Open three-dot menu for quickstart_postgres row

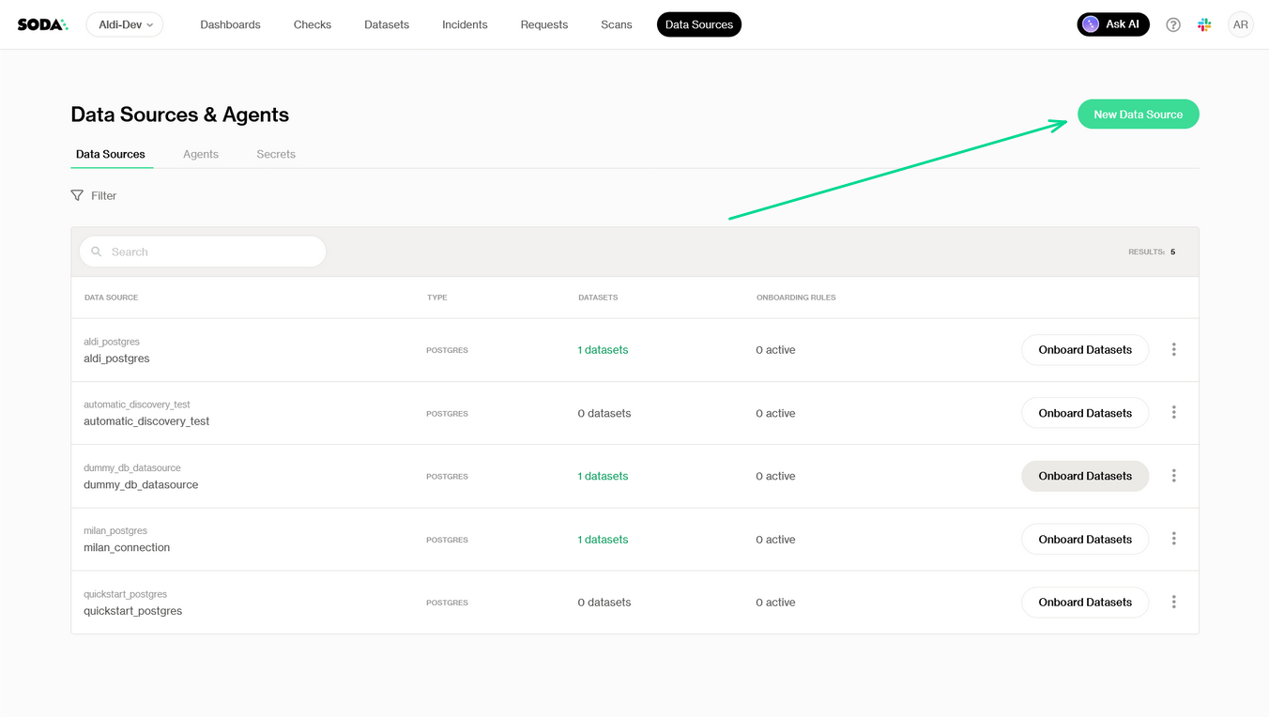tap(1173, 602)
